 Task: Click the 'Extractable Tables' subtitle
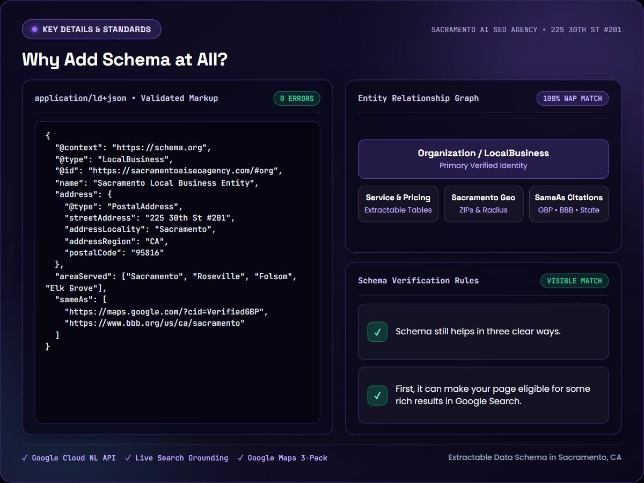tap(398, 210)
